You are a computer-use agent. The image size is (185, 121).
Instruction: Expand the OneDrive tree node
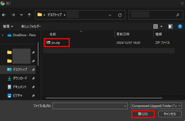(3, 35)
